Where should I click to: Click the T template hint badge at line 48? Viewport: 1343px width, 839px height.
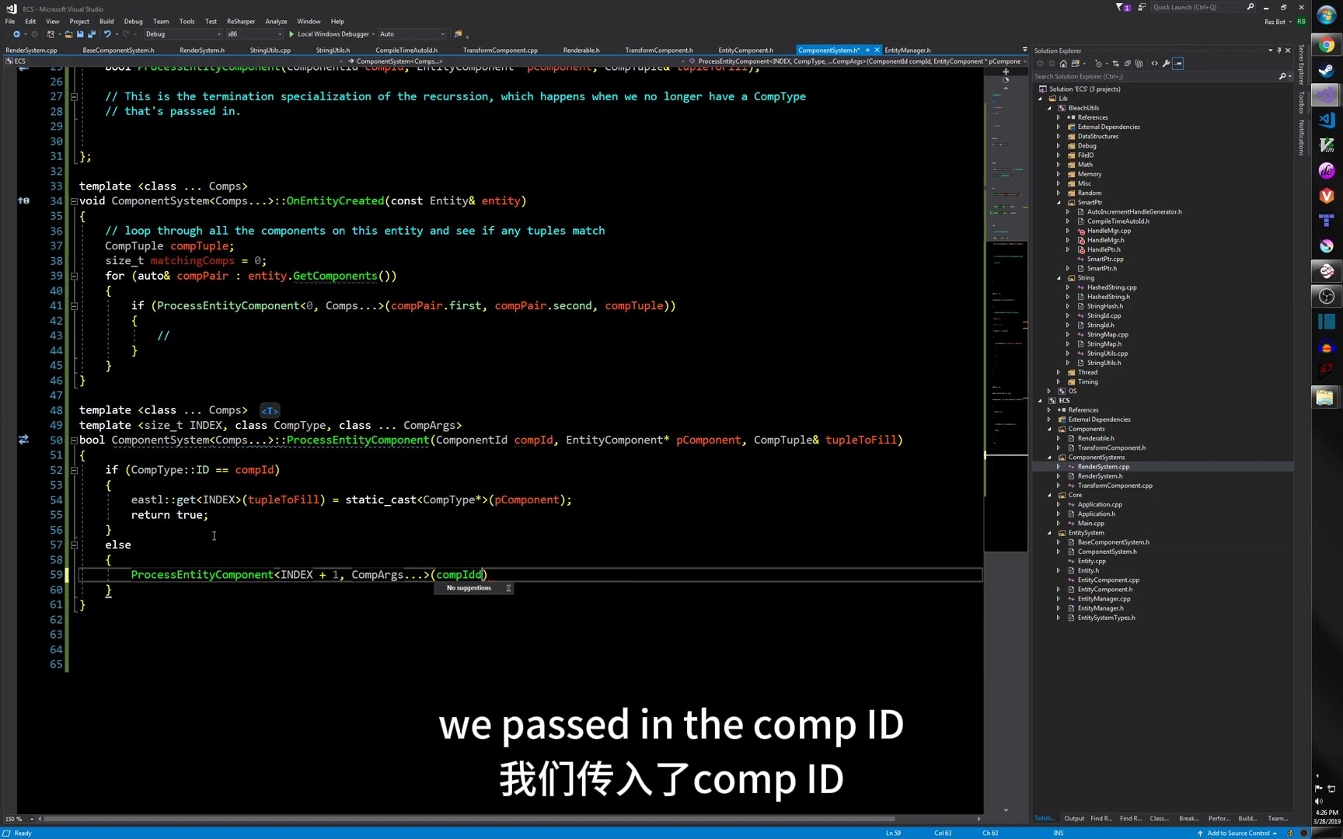pyautogui.click(x=269, y=411)
